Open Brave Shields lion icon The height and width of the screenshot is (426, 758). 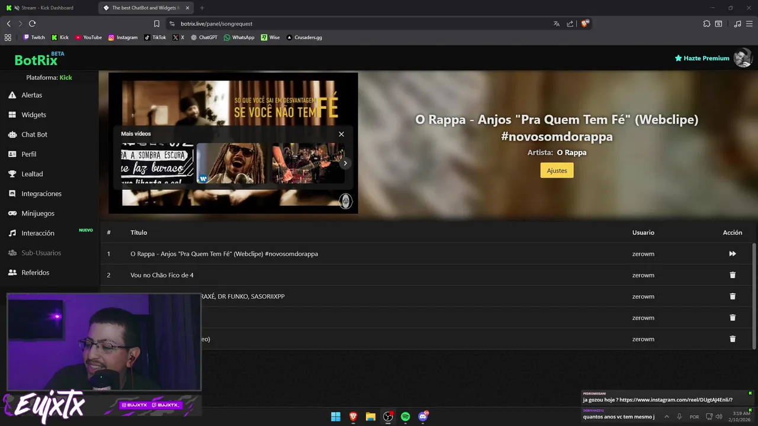point(585,24)
